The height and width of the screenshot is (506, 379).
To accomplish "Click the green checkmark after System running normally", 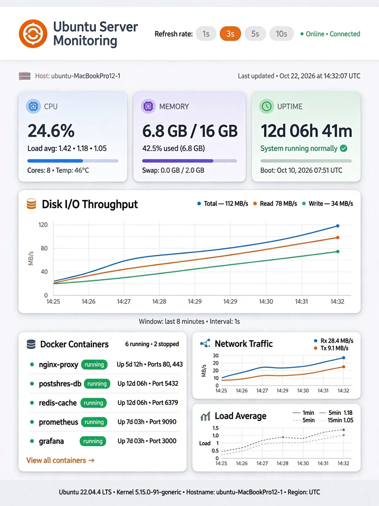I will (x=344, y=148).
